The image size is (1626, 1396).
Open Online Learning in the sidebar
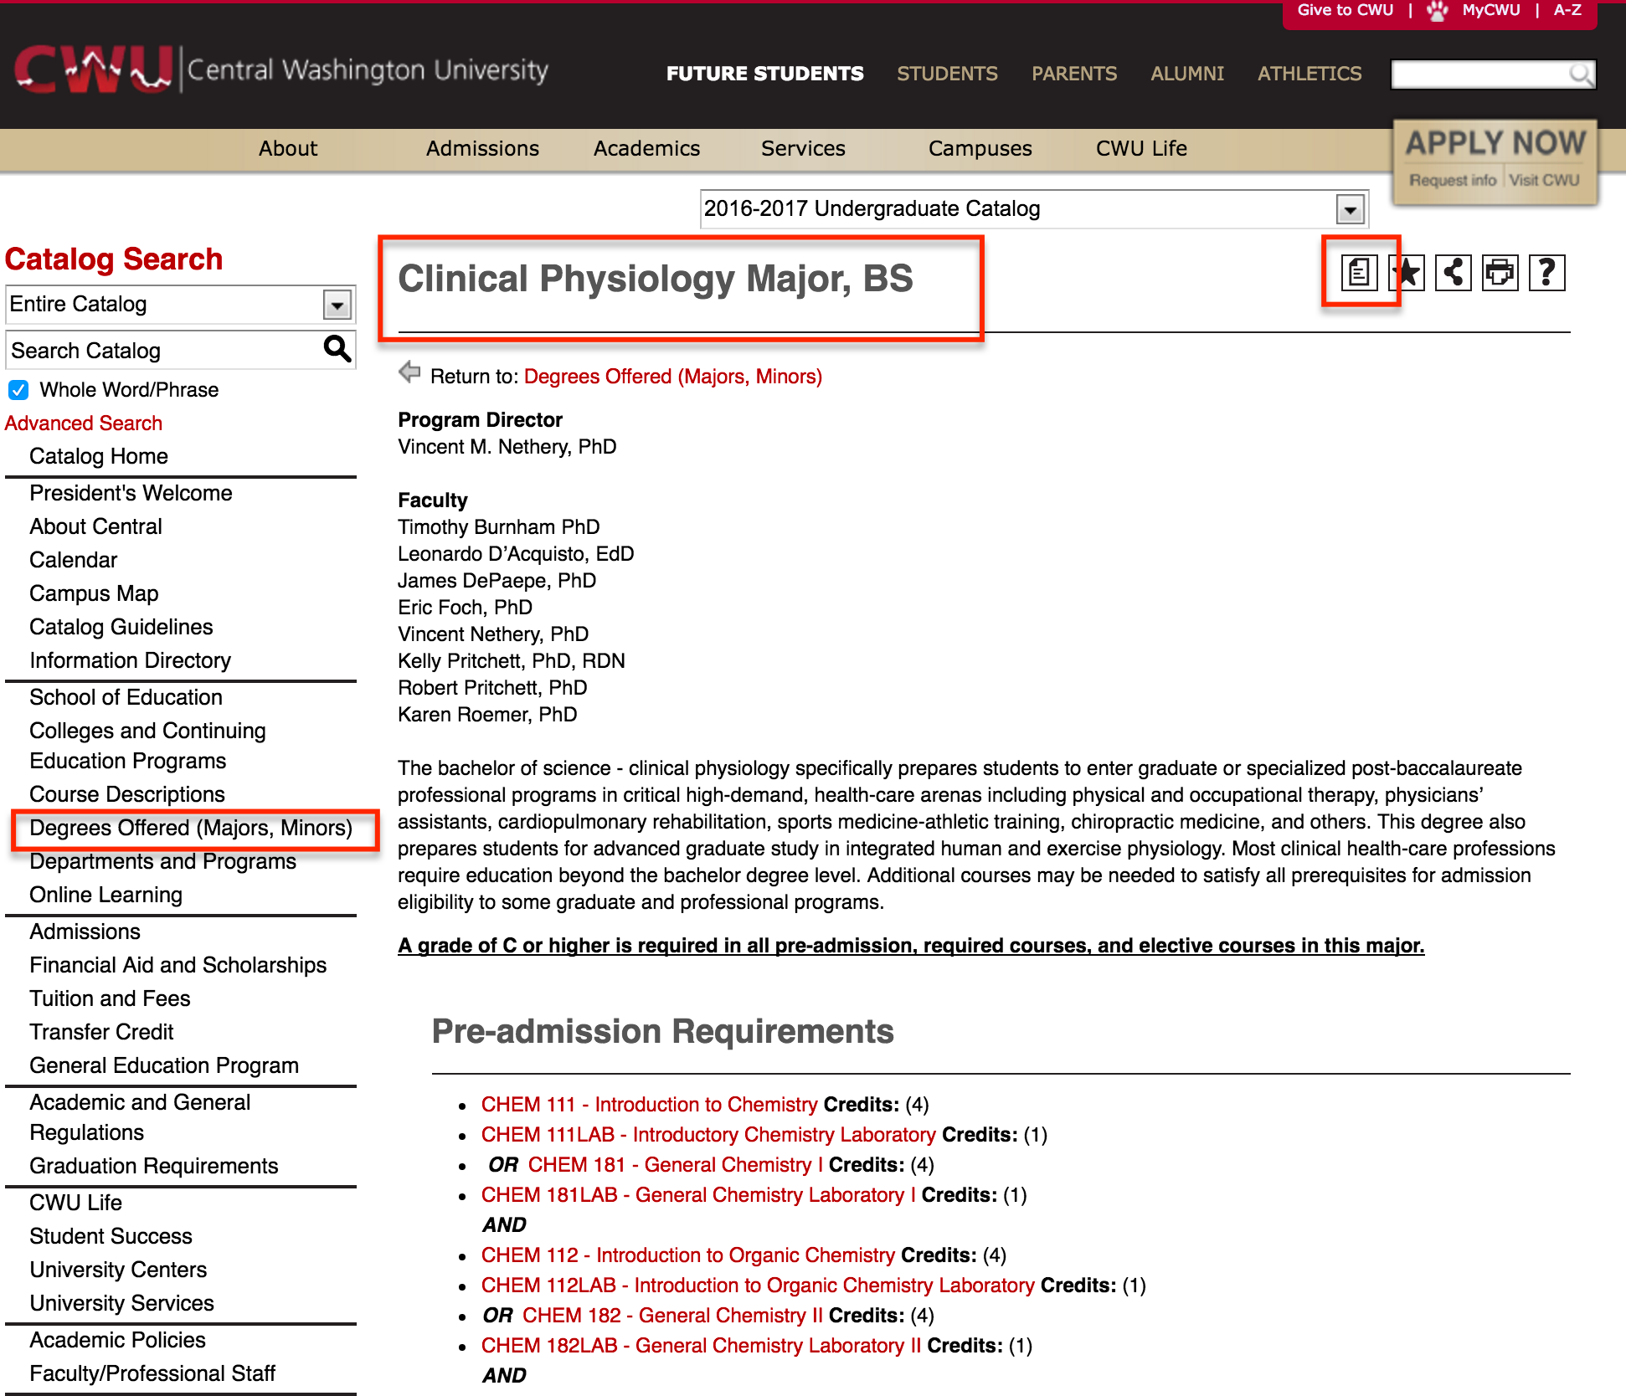105,895
